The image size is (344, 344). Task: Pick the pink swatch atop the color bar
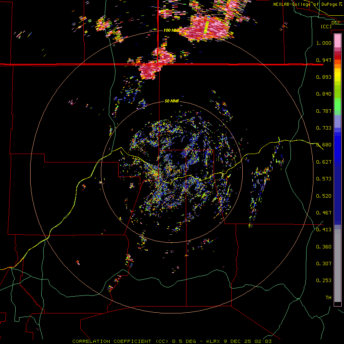338,41
